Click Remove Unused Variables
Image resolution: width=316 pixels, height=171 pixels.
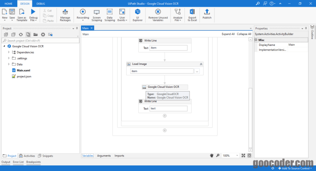tap(158, 15)
